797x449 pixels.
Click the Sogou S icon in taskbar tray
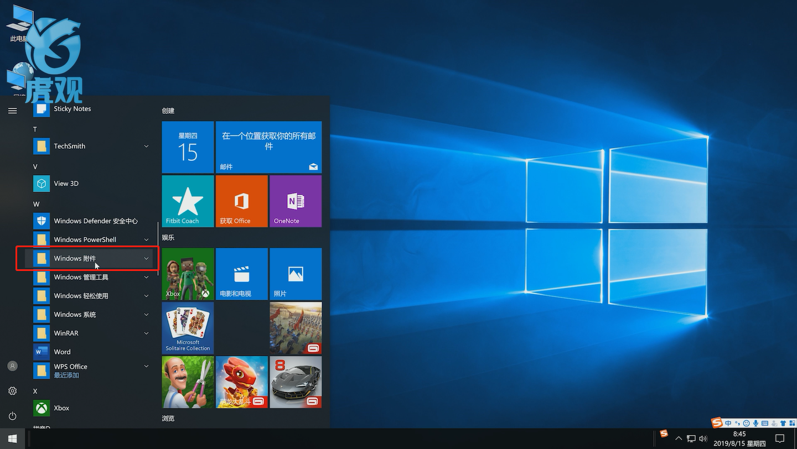664,434
